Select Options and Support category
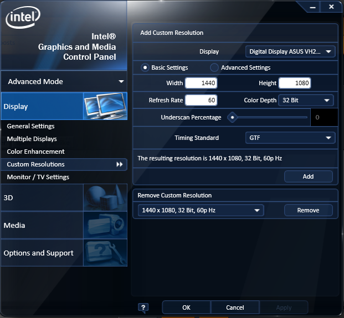 pos(64,253)
